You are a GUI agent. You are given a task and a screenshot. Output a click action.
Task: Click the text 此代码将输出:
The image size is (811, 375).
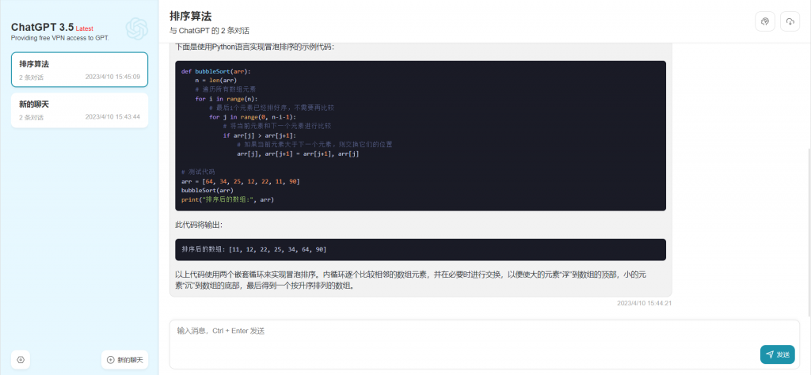199,225
